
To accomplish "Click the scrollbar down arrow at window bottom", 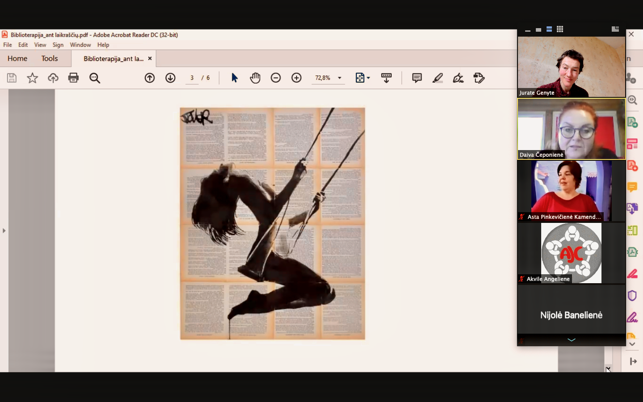I will [x=608, y=368].
